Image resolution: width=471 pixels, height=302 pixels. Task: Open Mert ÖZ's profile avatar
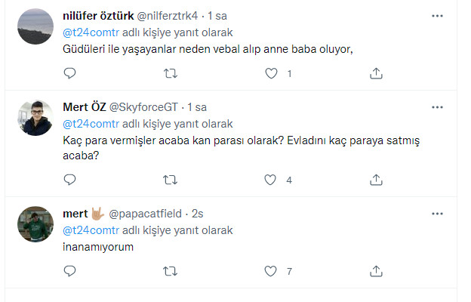coord(35,119)
